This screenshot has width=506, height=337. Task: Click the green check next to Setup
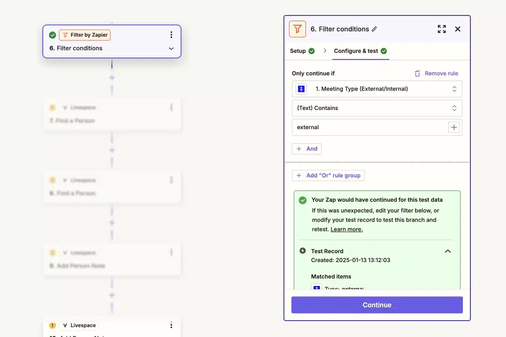[312, 51]
